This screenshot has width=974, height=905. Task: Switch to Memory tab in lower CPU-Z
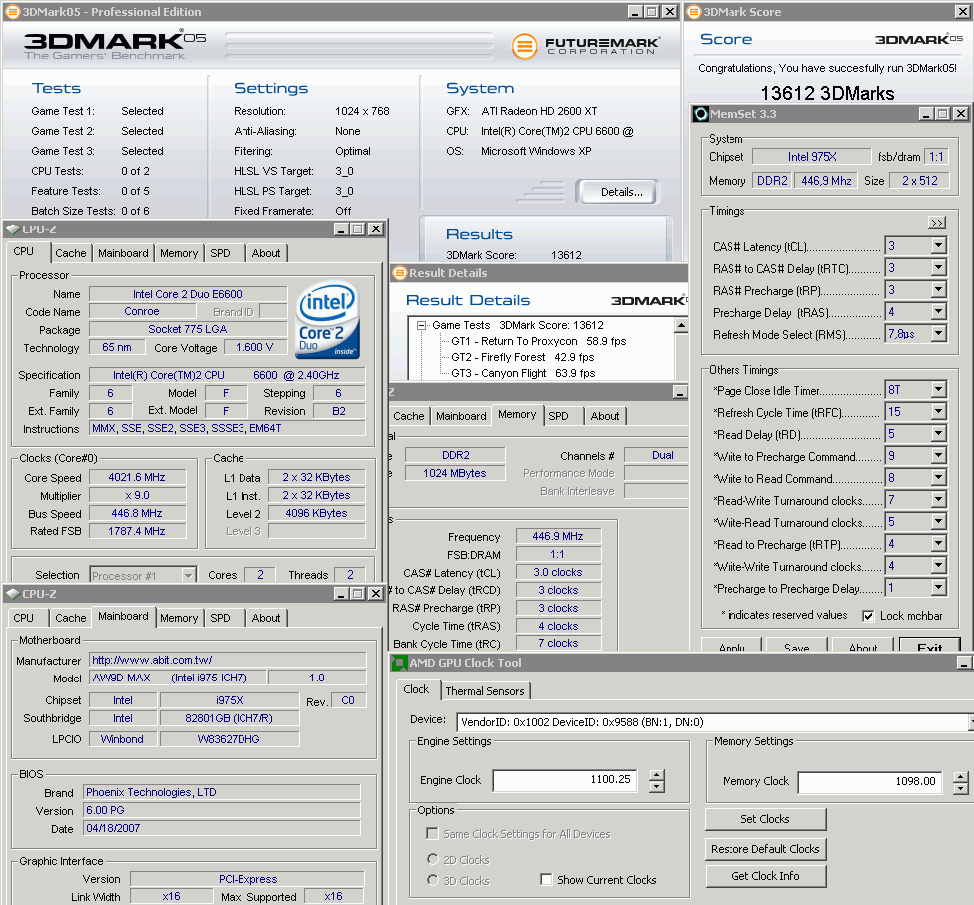(179, 618)
